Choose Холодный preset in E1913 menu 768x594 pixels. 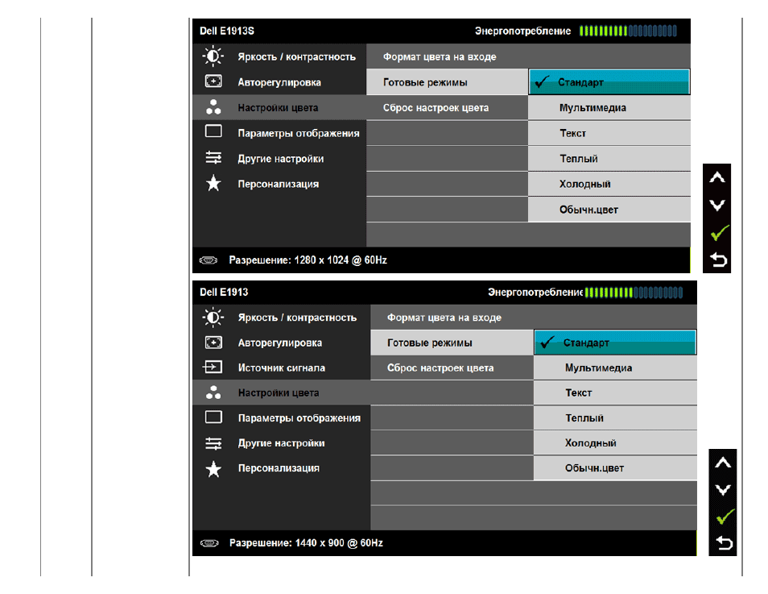coord(615,443)
